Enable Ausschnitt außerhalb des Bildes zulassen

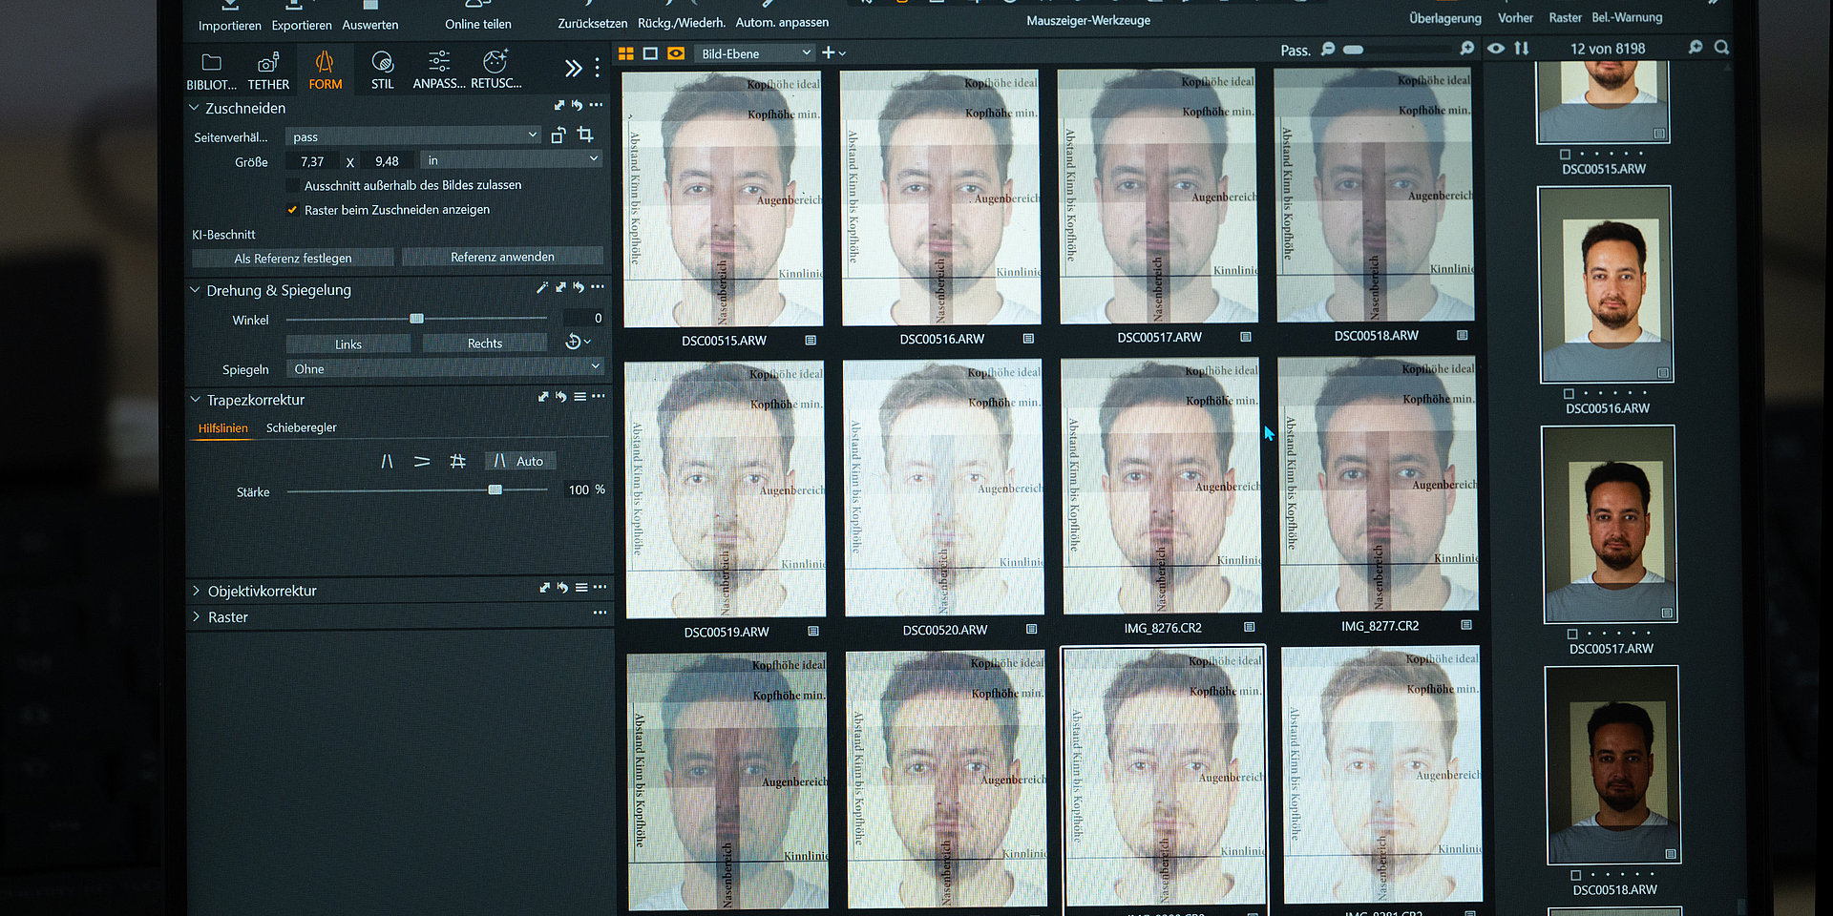(x=292, y=185)
